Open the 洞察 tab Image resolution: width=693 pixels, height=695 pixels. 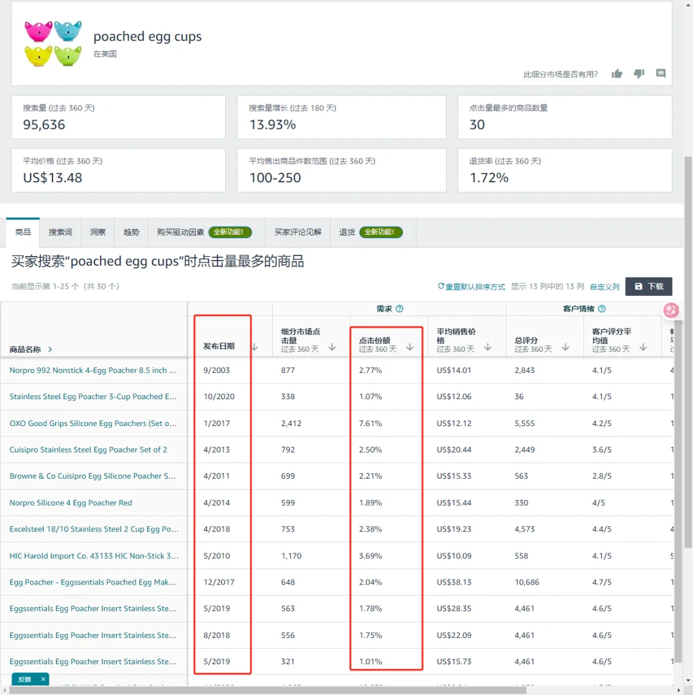tap(98, 232)
